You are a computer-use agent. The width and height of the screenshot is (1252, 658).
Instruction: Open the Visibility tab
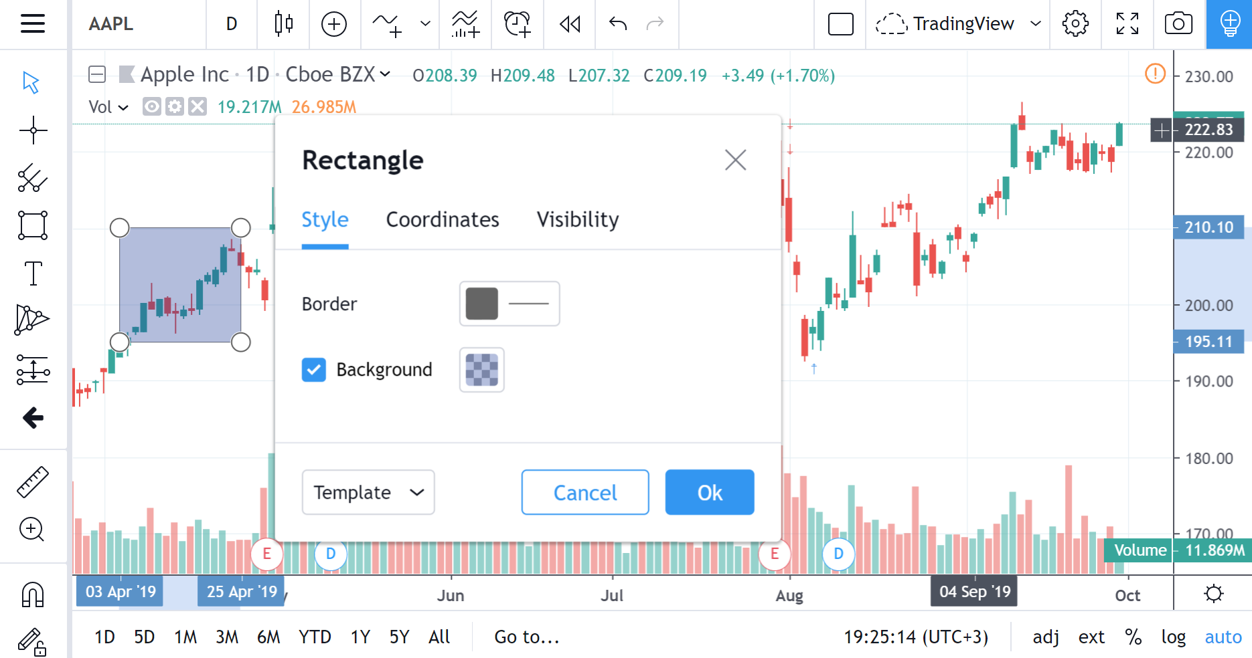pyautogui.click(x=576, y=219)
